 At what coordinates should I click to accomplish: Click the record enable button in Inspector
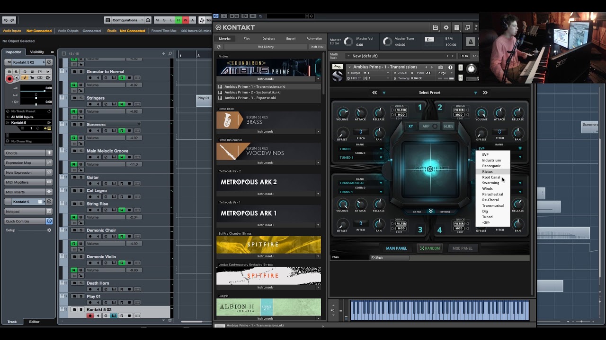pyautogui.click(x=9, y=79)
